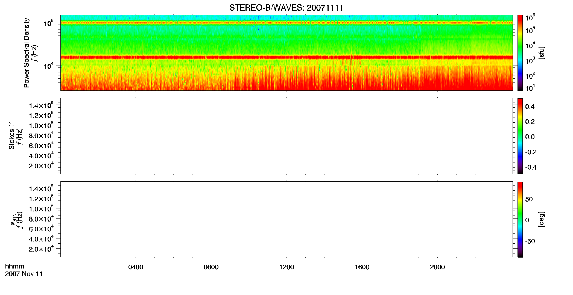This screenshot has height=295, width=573.
Task: Click the Stokes V axis label
Action: coord(11,136)
